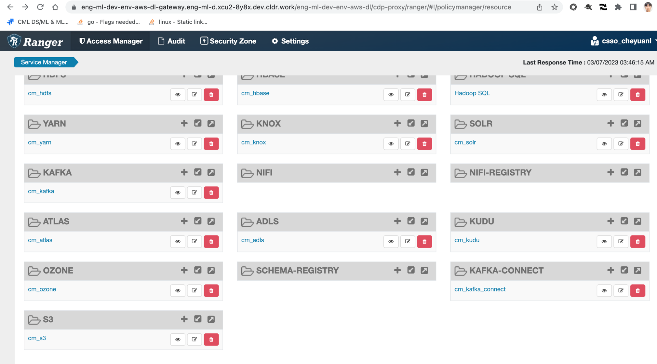Open the Settings menu in the navbar
The width and height of the screenshot is (657, 364).
pos(290,41)
